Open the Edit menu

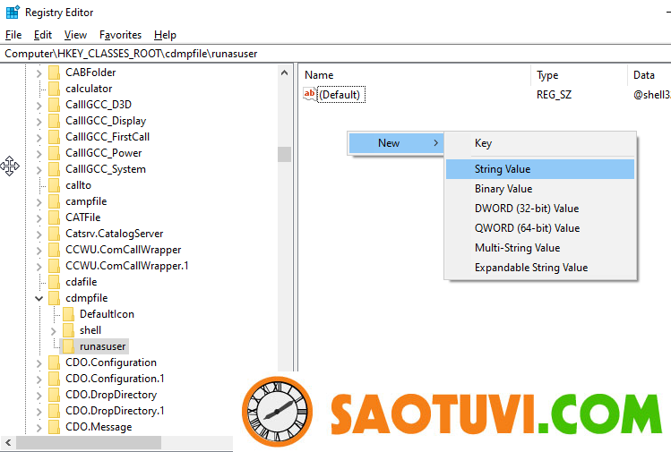tap(43, 35)
